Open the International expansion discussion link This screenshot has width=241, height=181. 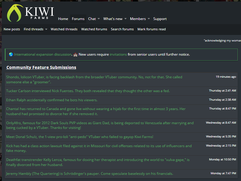pyautogui.click(x=43, y=54)
